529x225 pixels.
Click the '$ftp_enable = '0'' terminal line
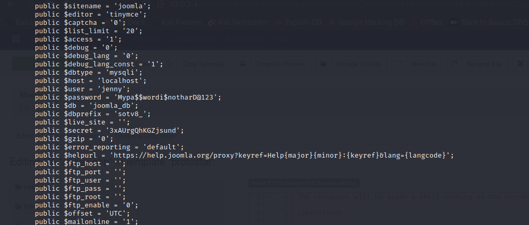pos(87,205)
